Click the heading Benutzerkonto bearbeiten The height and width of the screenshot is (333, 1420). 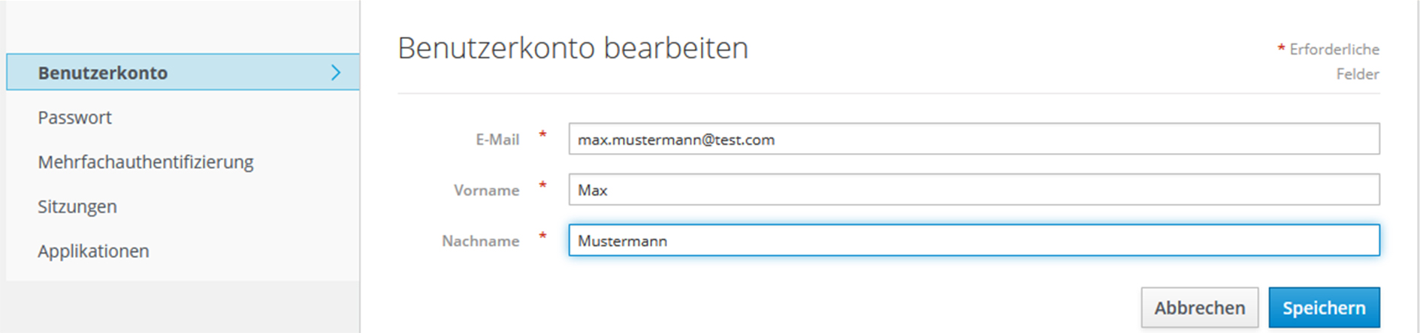[573, 48]
